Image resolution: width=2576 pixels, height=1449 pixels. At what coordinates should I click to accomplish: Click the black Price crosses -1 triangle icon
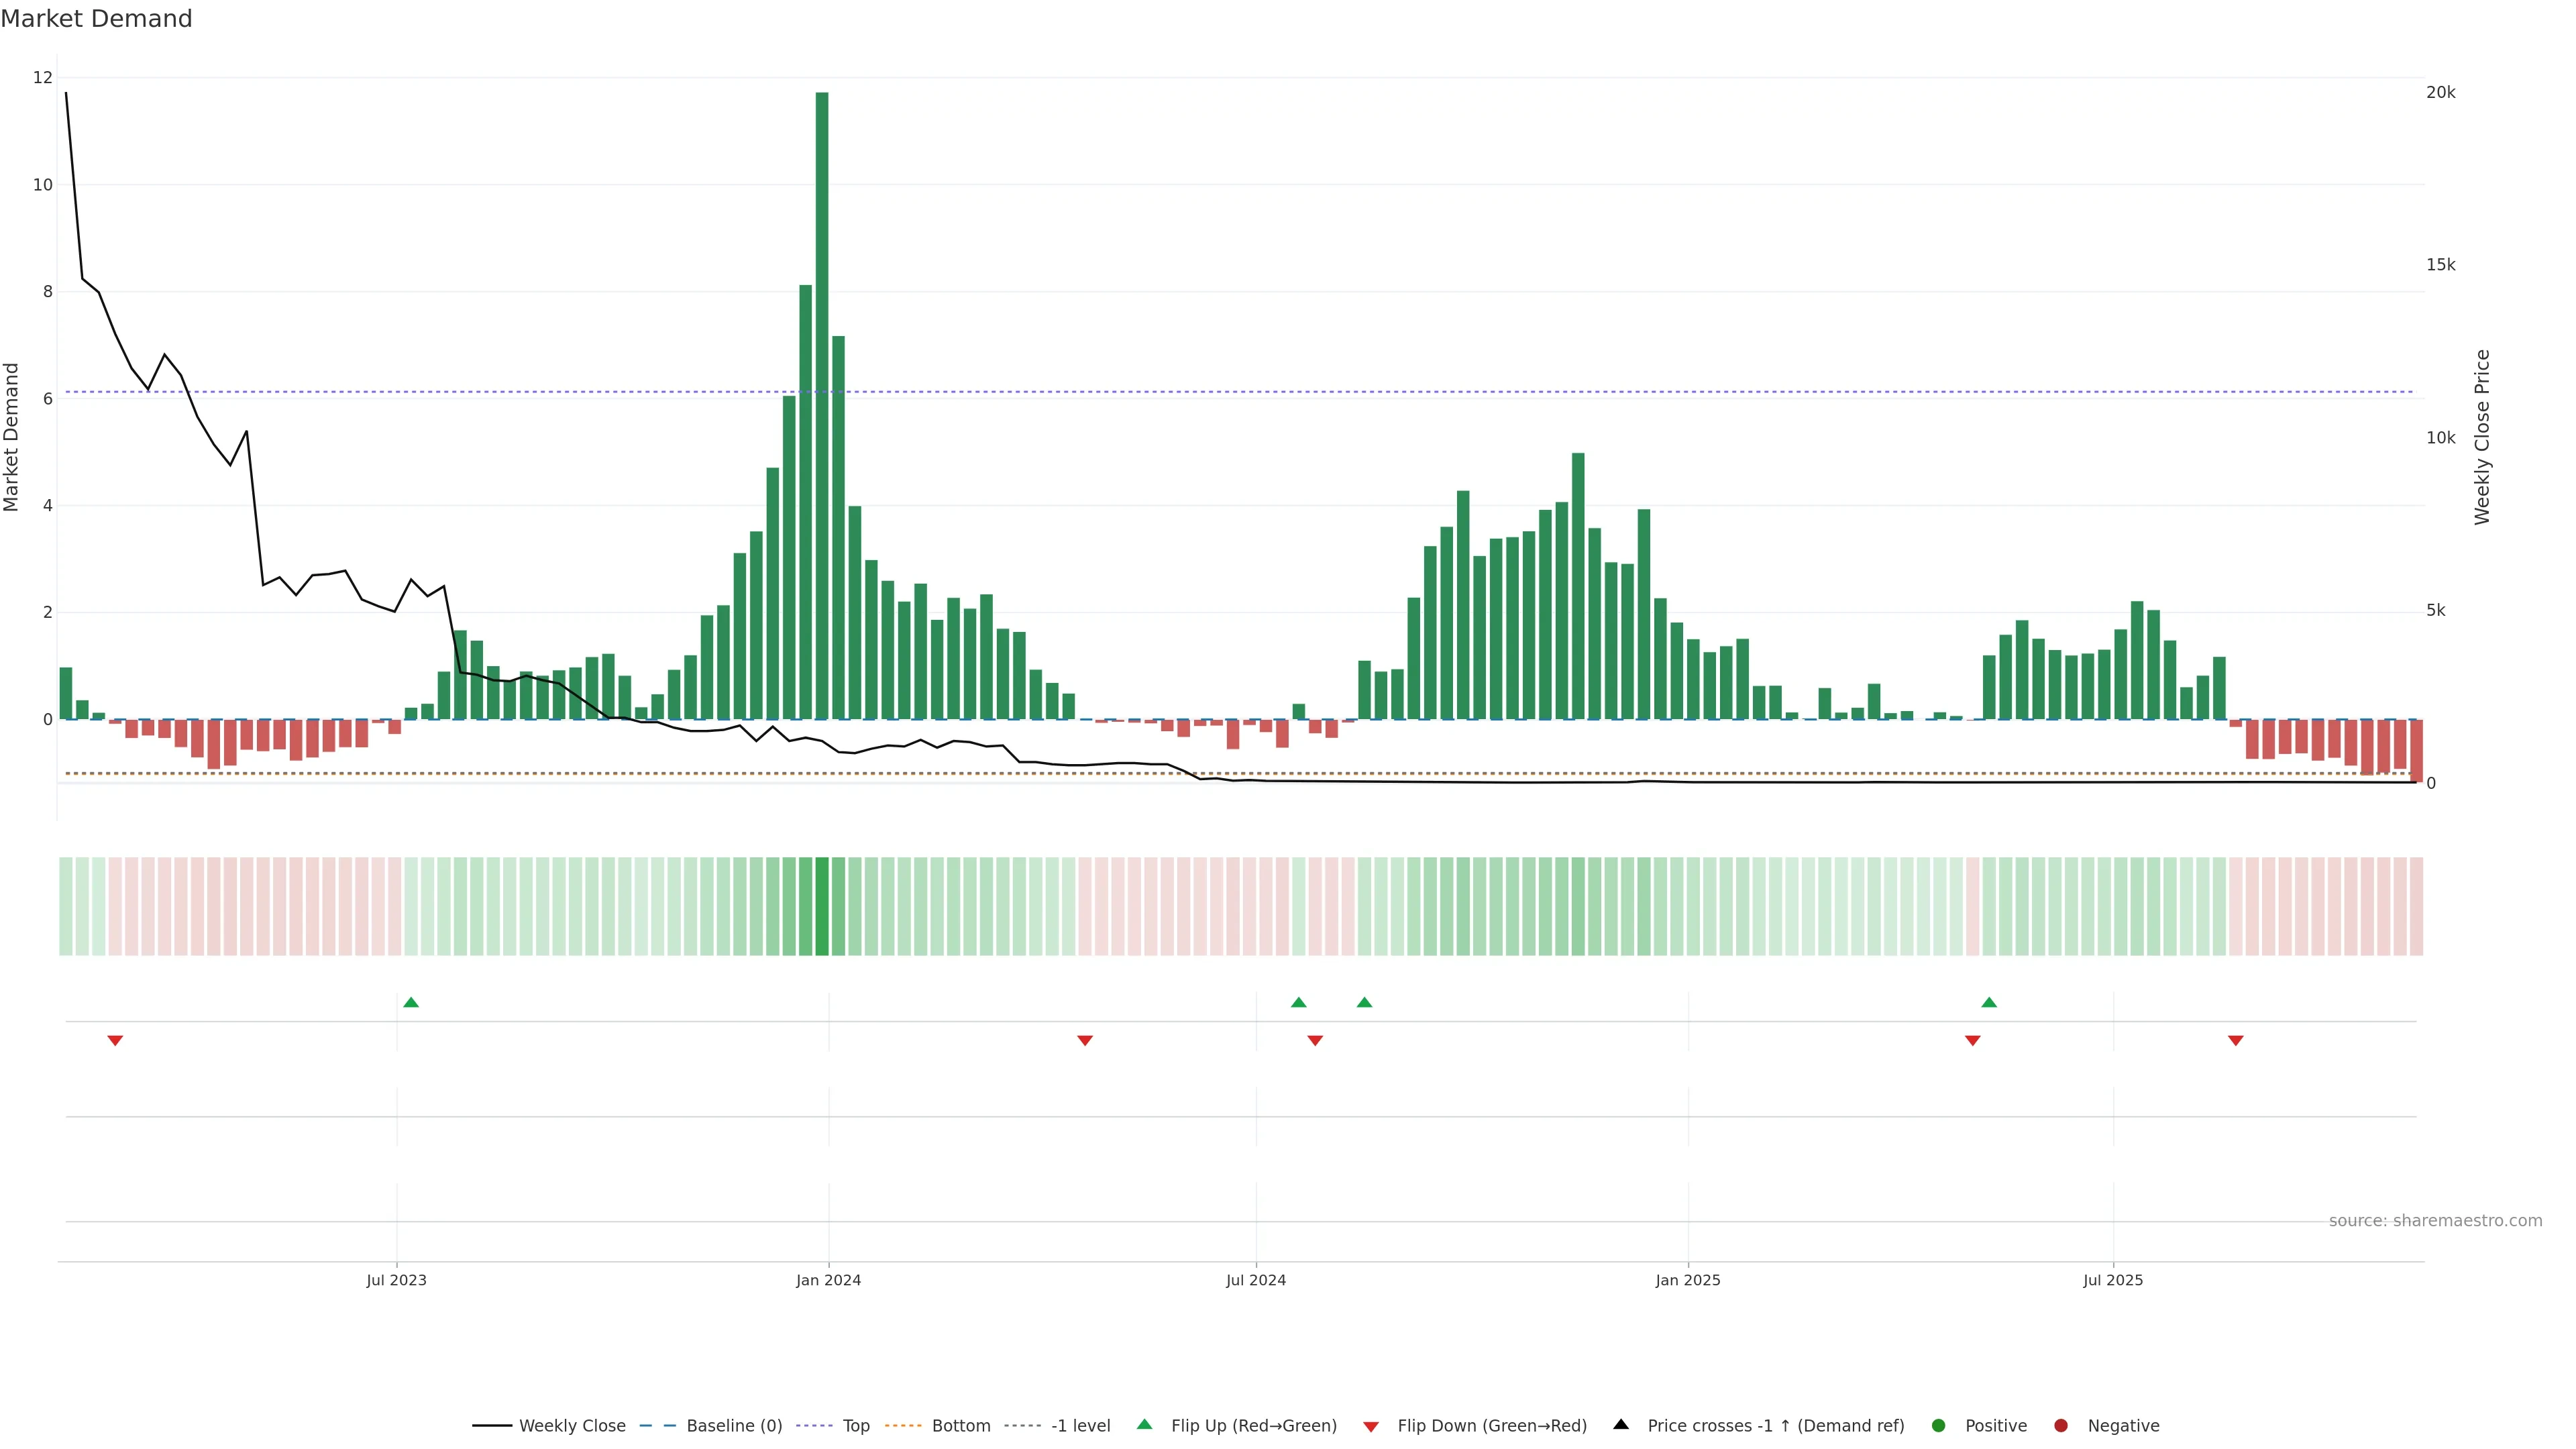[1621, 1424]
